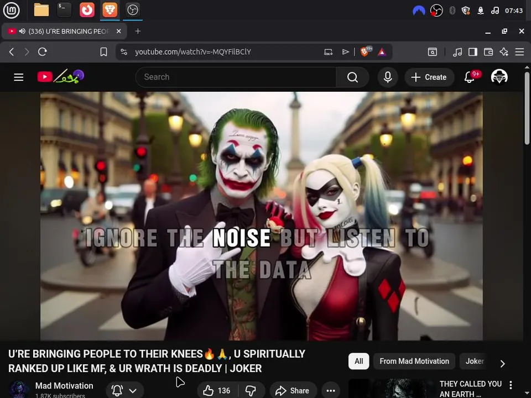Go back to the previous page
Image resolution: width=531 pixels, height=398 pixels.
click(x=12, y=52)
